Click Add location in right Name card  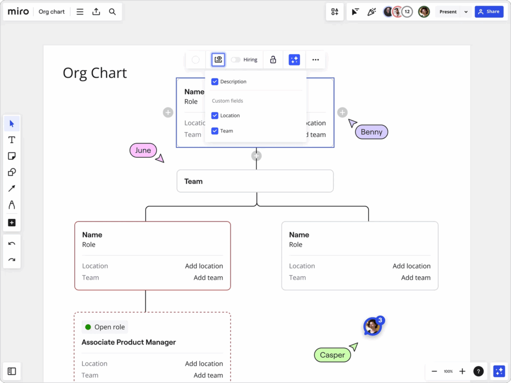coord(411,266)
